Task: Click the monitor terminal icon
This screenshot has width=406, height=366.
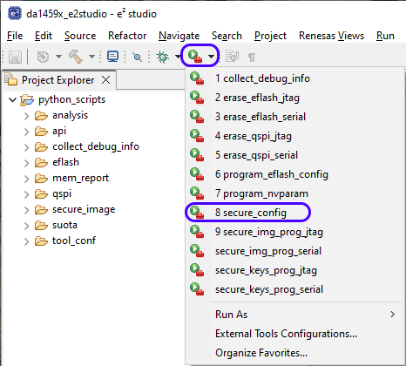Action: tap(112, 57)
